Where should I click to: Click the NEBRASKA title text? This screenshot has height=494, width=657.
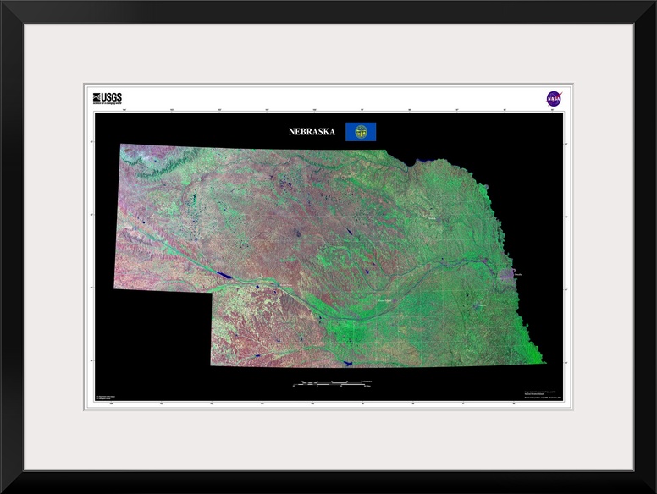click(312, 132)
